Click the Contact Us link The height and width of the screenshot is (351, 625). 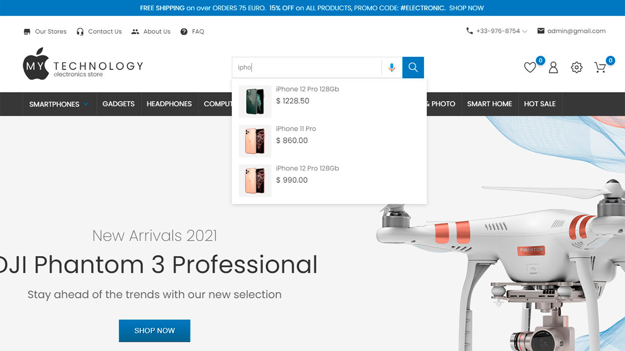tap(105, 32)
